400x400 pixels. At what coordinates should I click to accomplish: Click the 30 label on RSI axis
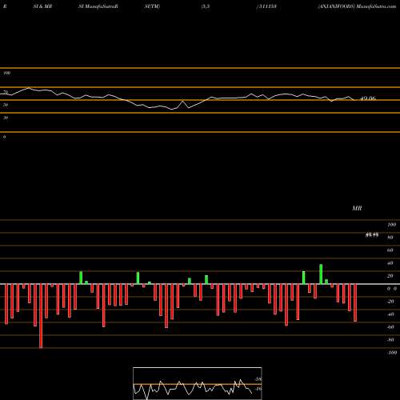[x=6, y=118]
